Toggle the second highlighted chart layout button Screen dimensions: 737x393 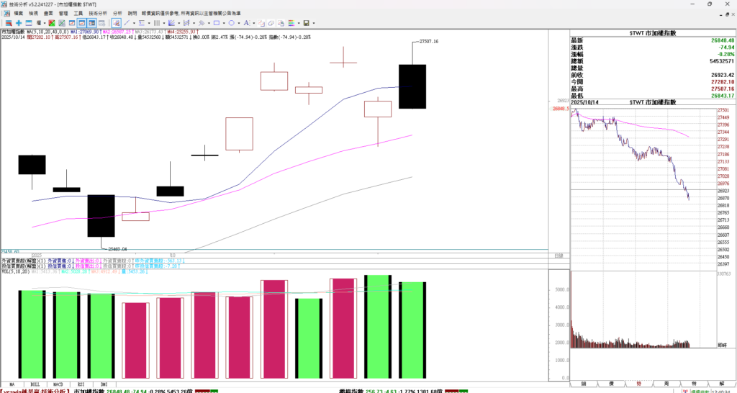tap(91, 23)
